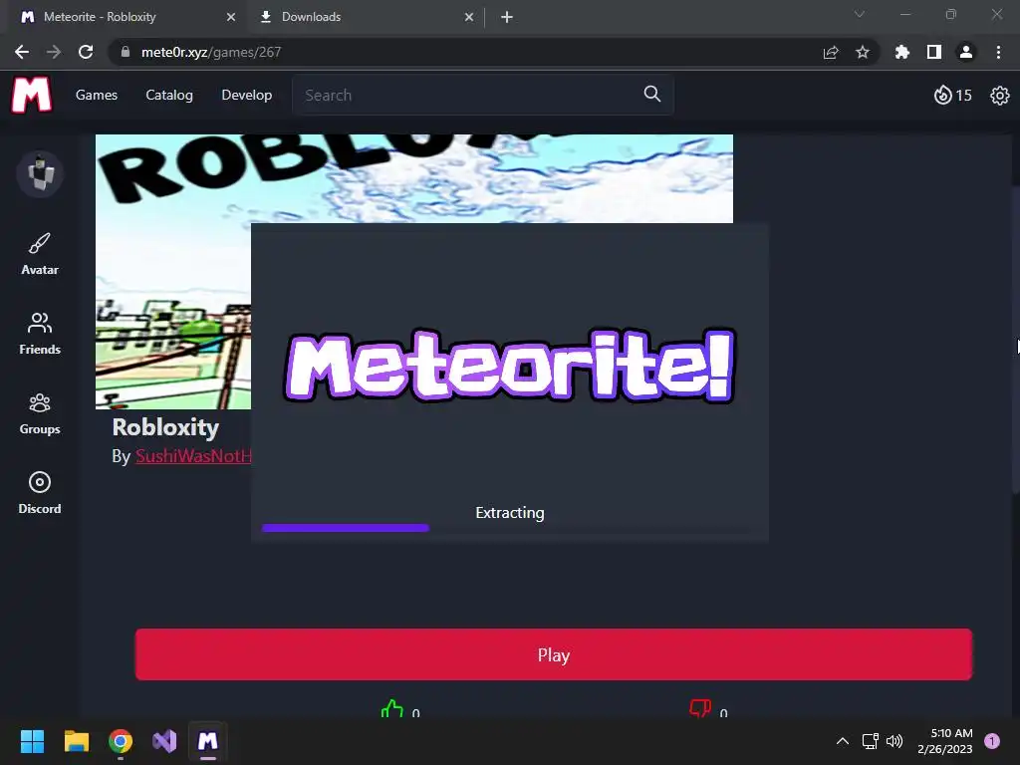Open a new browser tab
1020x765 pixels.
(x=507, y=17)
